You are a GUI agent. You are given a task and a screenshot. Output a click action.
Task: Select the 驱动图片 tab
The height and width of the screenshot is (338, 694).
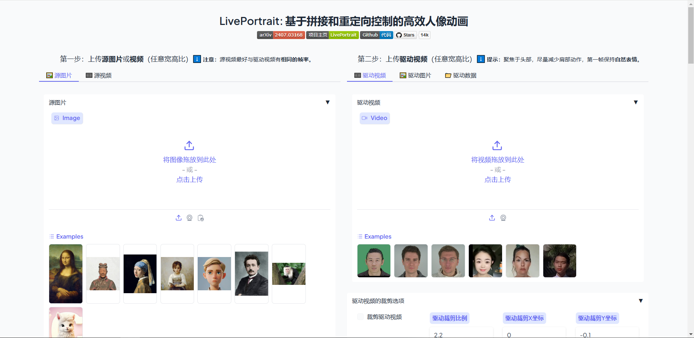pos(415,75)
